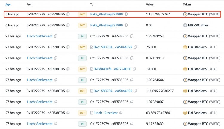Viewport: 224px width, 129px height.
Task: Copy To address in 1.07039007 WBTC row
Action: 132,102
